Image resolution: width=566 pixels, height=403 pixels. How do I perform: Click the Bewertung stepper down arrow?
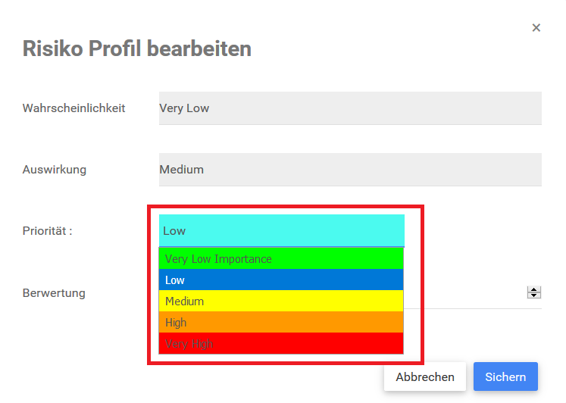click(x=534, y=295)
